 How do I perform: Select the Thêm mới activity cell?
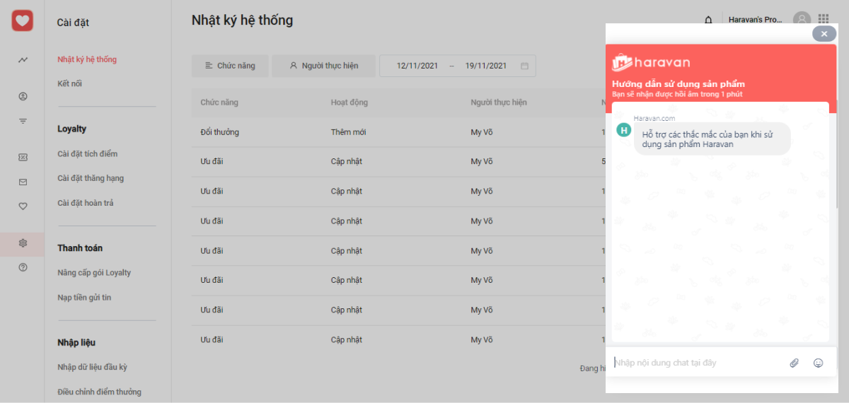348,132
